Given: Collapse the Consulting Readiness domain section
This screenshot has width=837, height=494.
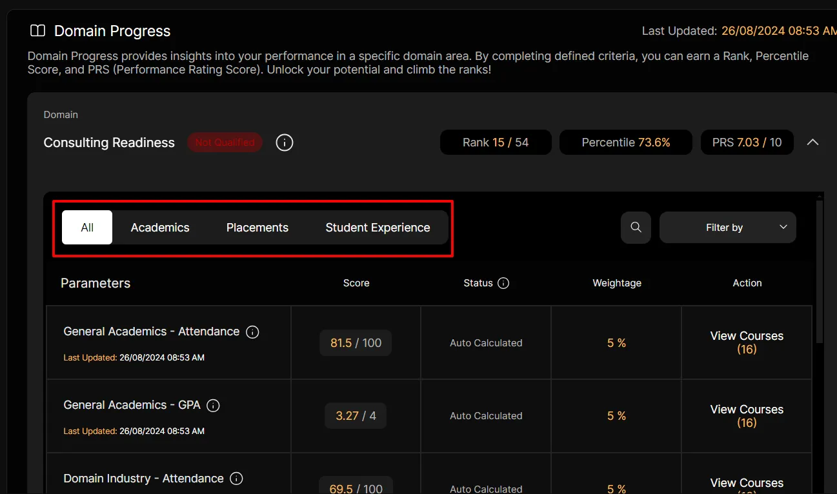Looking at the screenshot, I should coord(812,143).
